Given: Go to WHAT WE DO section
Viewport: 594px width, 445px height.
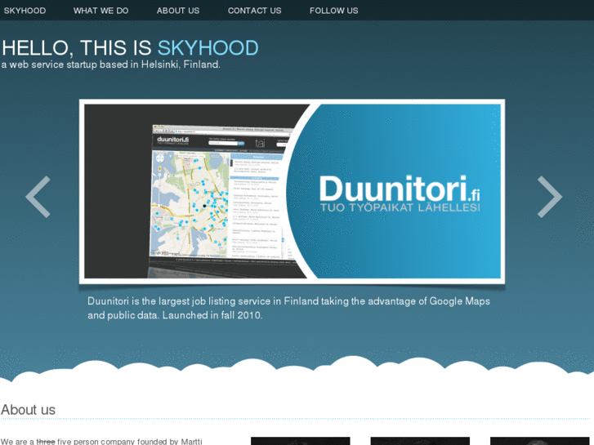Looking at the screenshot, I should [100, 11].
